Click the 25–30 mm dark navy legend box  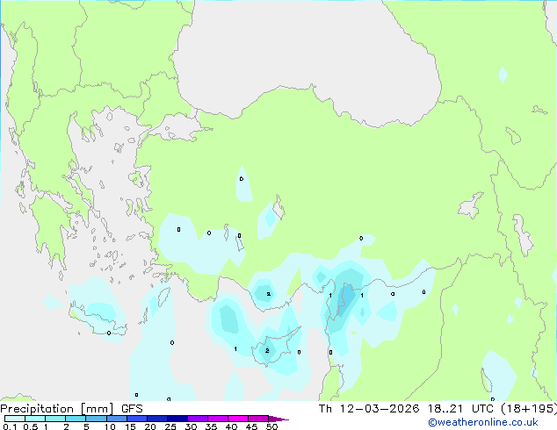(x=177, y=419)
